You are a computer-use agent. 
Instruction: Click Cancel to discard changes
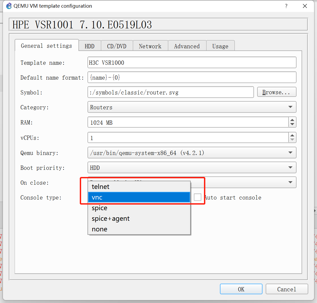[287, 289]
